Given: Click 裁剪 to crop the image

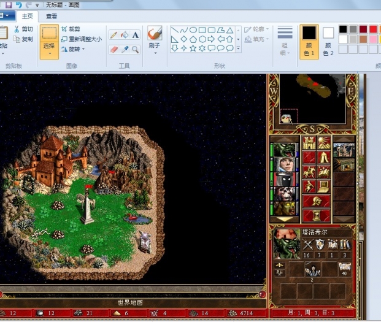Looking at the screenshot, I should pyautogui.click(x=71, y=29).
